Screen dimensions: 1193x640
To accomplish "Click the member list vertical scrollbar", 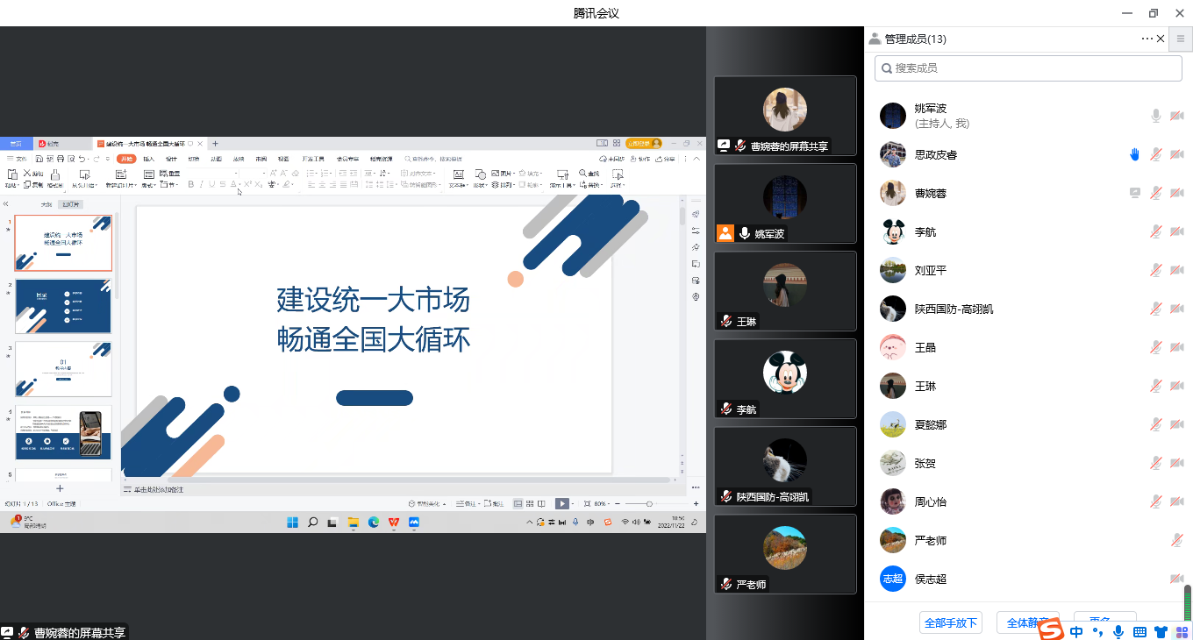I will [1188, 601].
